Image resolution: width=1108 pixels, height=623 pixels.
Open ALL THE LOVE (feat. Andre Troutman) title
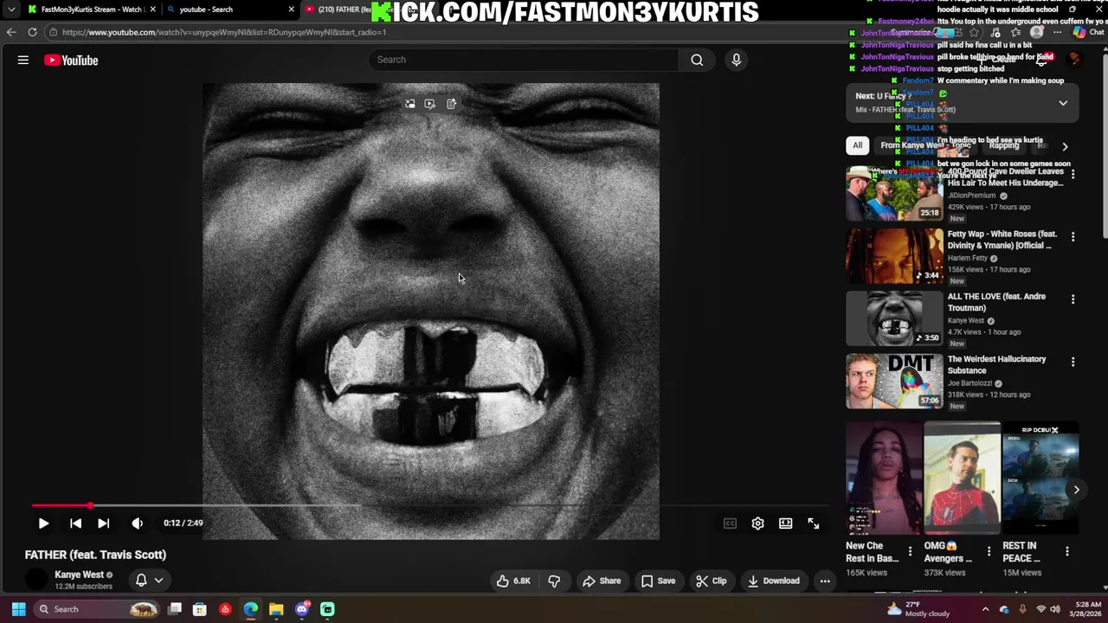pos(996,302)
